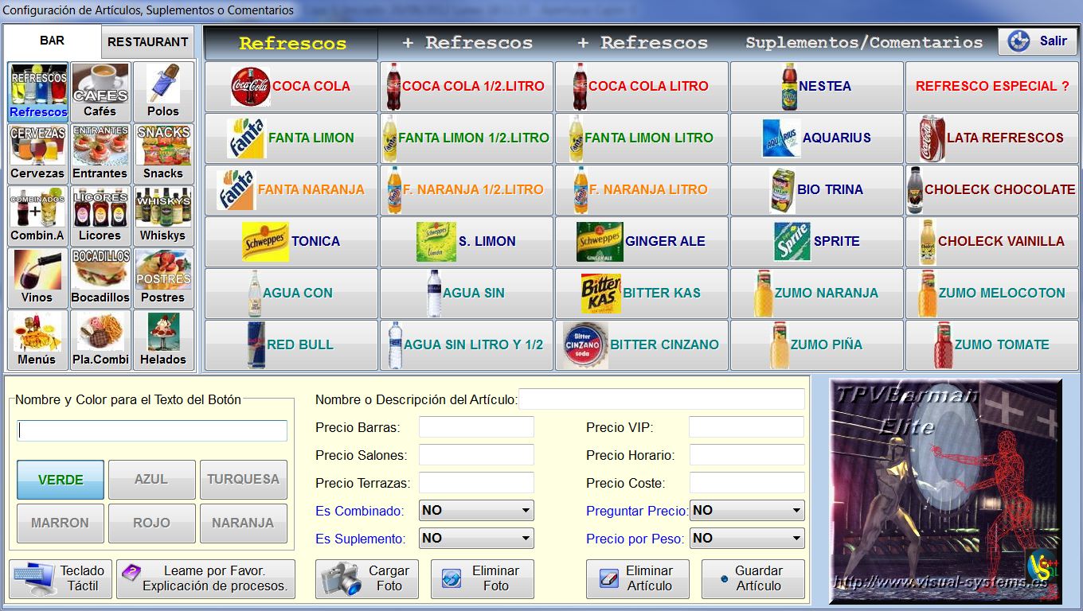Open the Suplementos/Comentarios tab

[x=864, y=43]
